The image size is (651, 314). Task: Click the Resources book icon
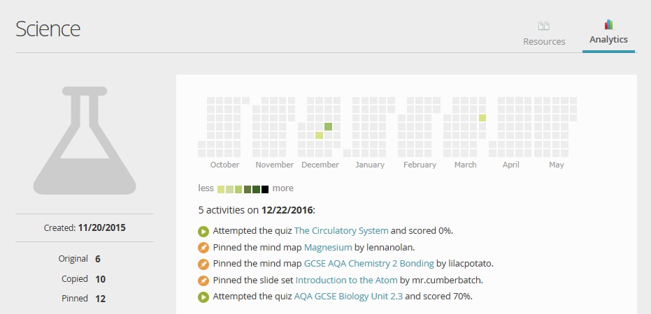(543, 26)
